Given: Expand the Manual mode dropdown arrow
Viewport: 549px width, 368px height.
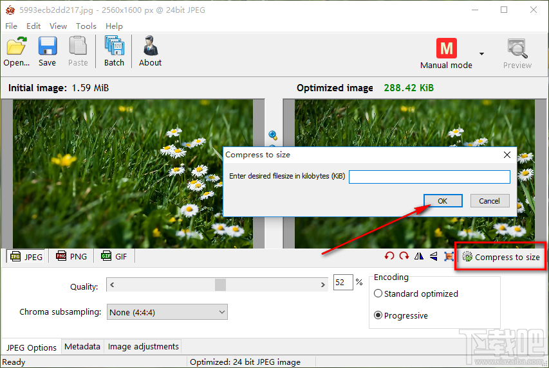Looking at the screenshot, I should point(482,53).
